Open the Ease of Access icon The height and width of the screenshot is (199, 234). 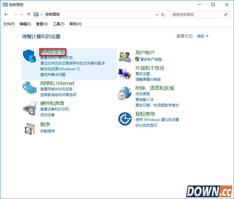[125, 119]
